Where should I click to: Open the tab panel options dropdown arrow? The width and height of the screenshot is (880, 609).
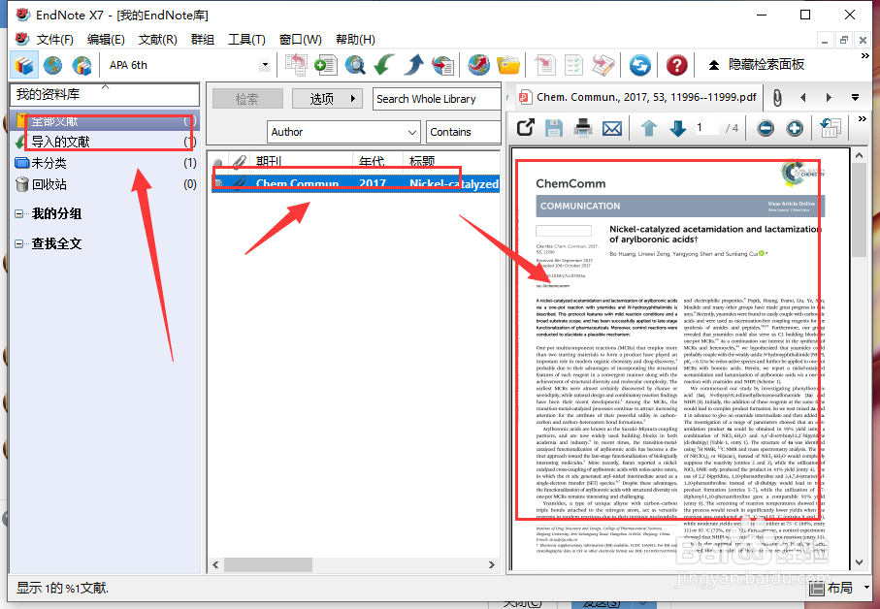[x=856, y=98]
